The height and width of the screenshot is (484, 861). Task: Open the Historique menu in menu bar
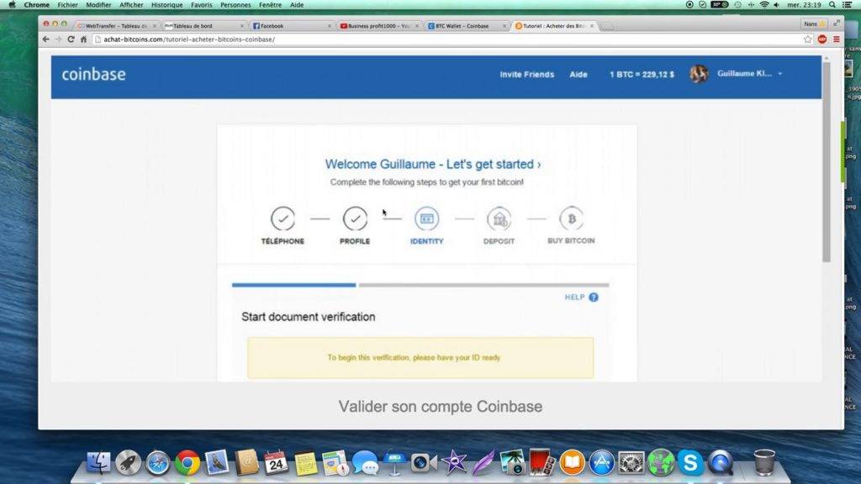(167, 4)
